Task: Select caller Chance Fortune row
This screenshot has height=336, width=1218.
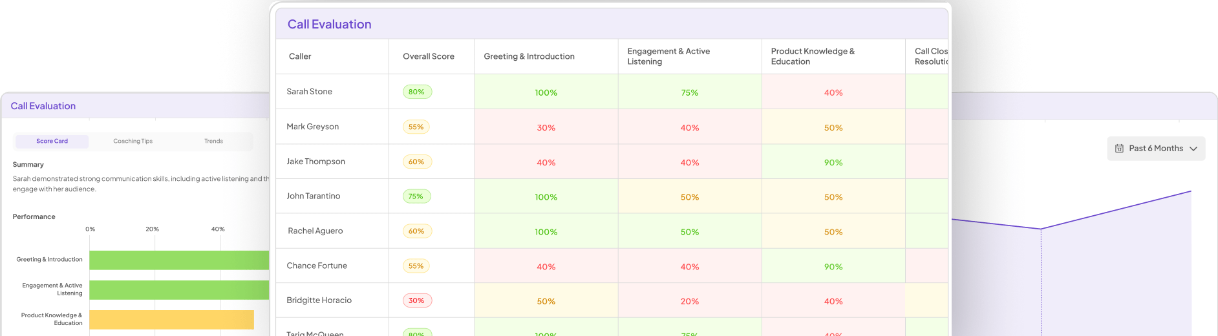Action: 612,266
